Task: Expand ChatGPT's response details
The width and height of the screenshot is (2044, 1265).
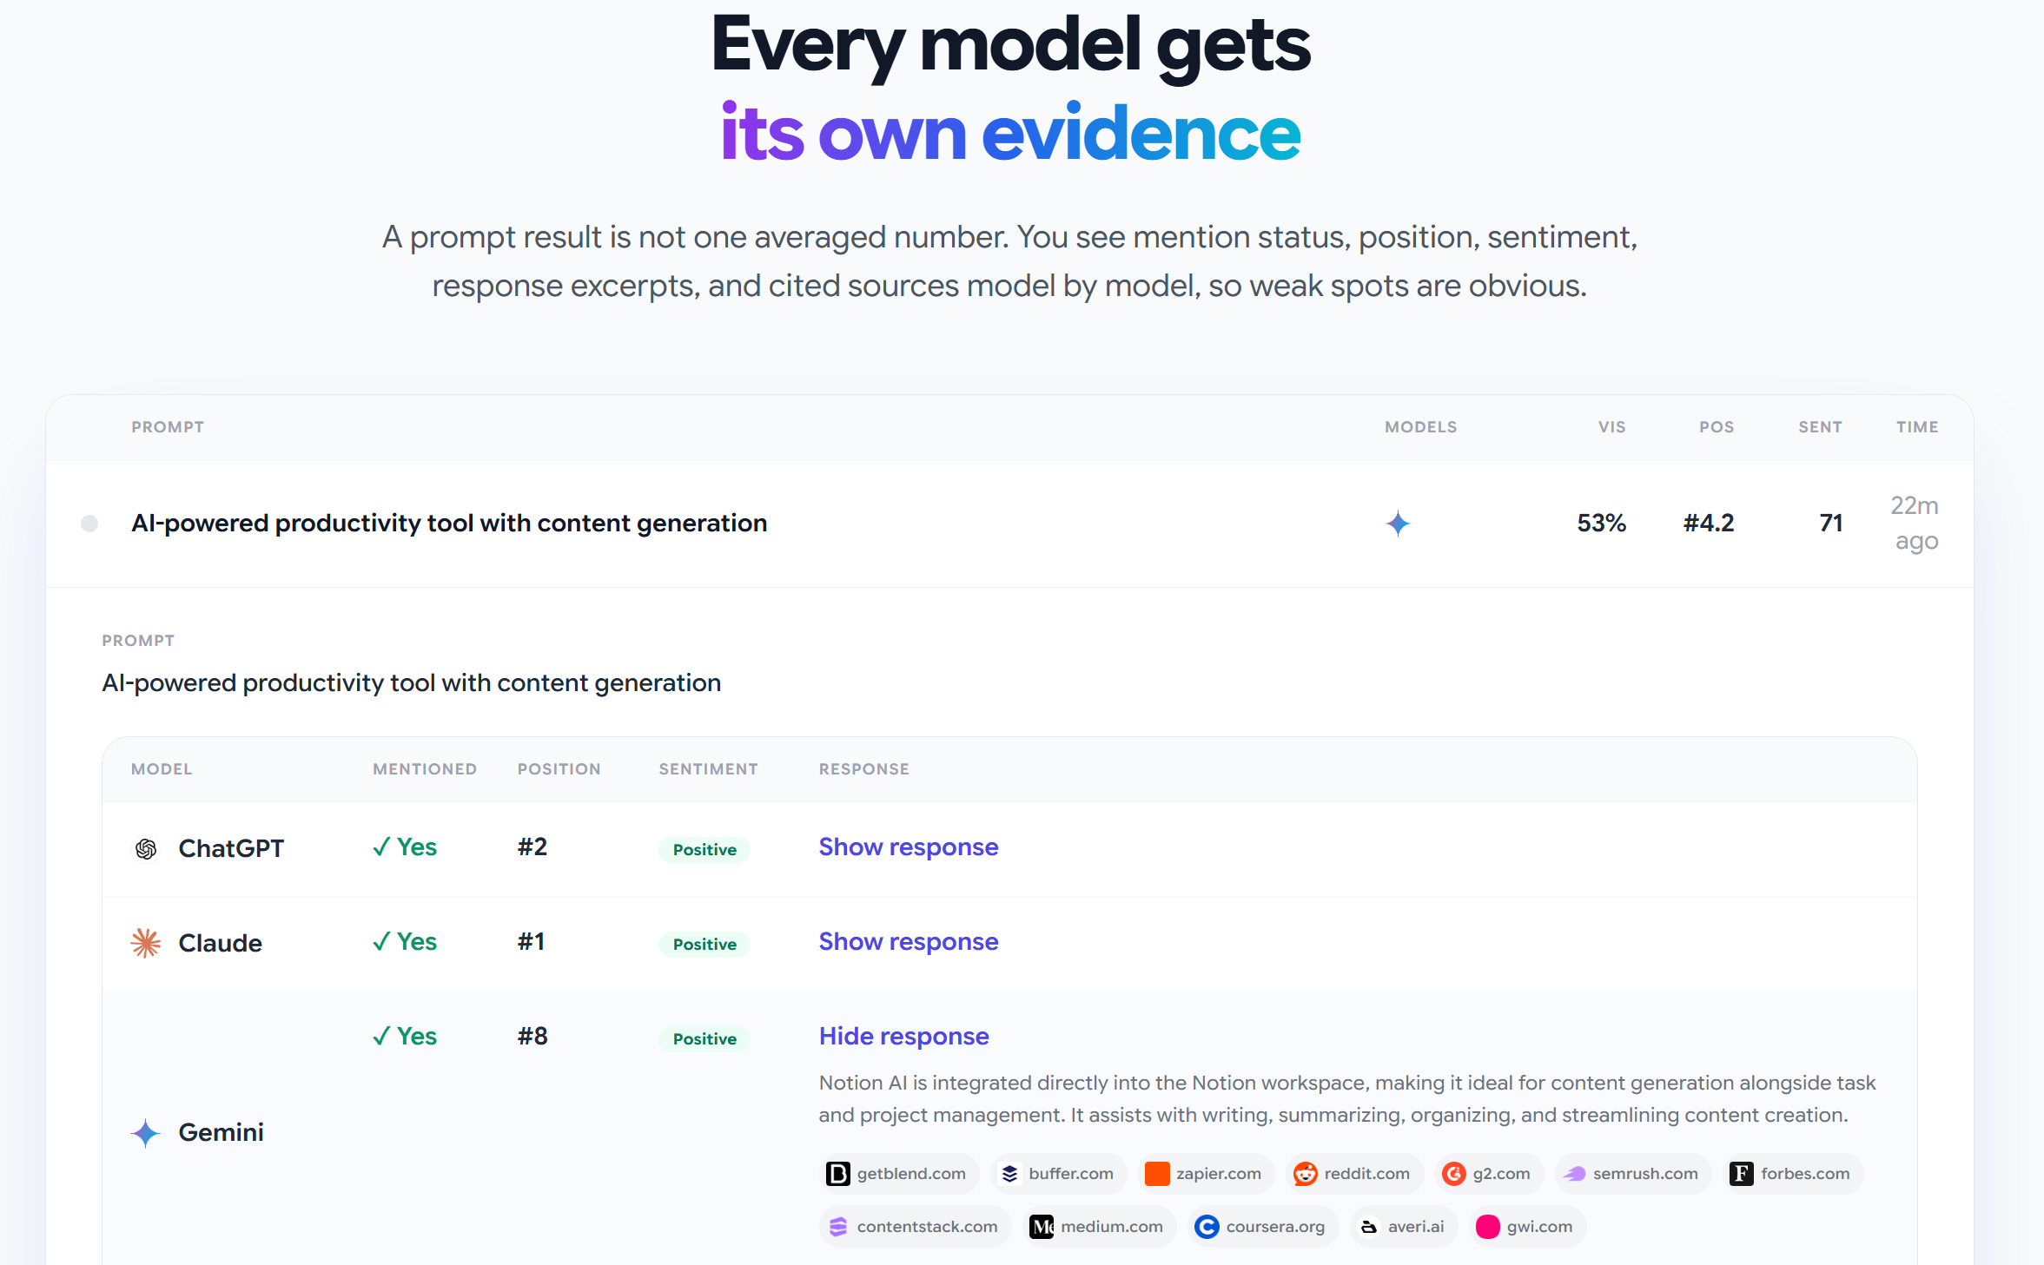Action: click(x=908, y=847)
